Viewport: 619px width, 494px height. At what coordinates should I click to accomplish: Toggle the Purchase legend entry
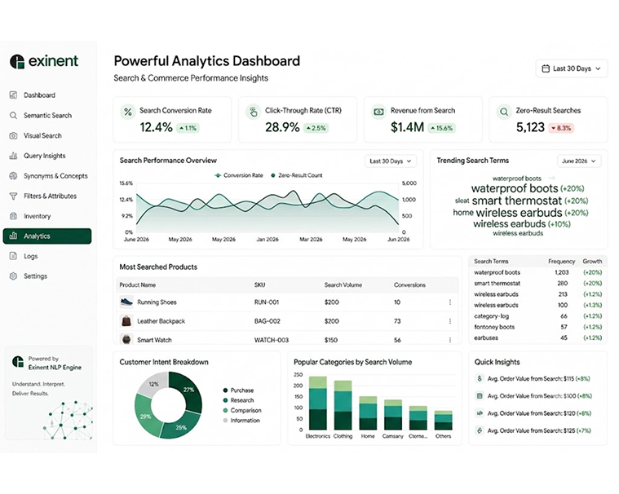(238, 390)
